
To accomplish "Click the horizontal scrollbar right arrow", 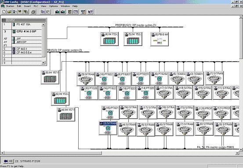I will click(x=237, y=153).
